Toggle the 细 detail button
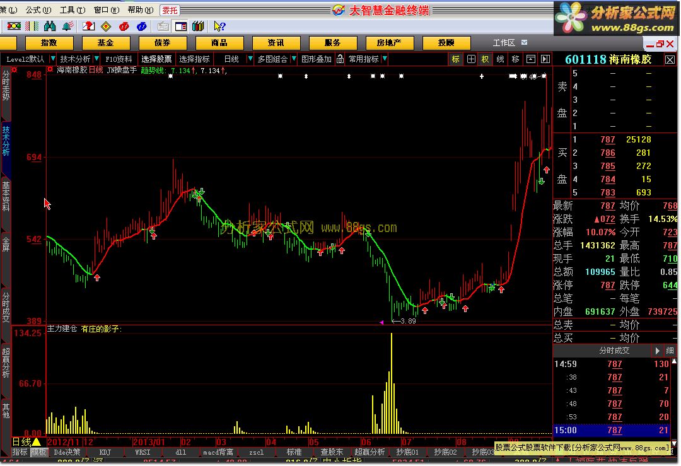The width and height of the screenshot is (681, 466). (670, 351)
